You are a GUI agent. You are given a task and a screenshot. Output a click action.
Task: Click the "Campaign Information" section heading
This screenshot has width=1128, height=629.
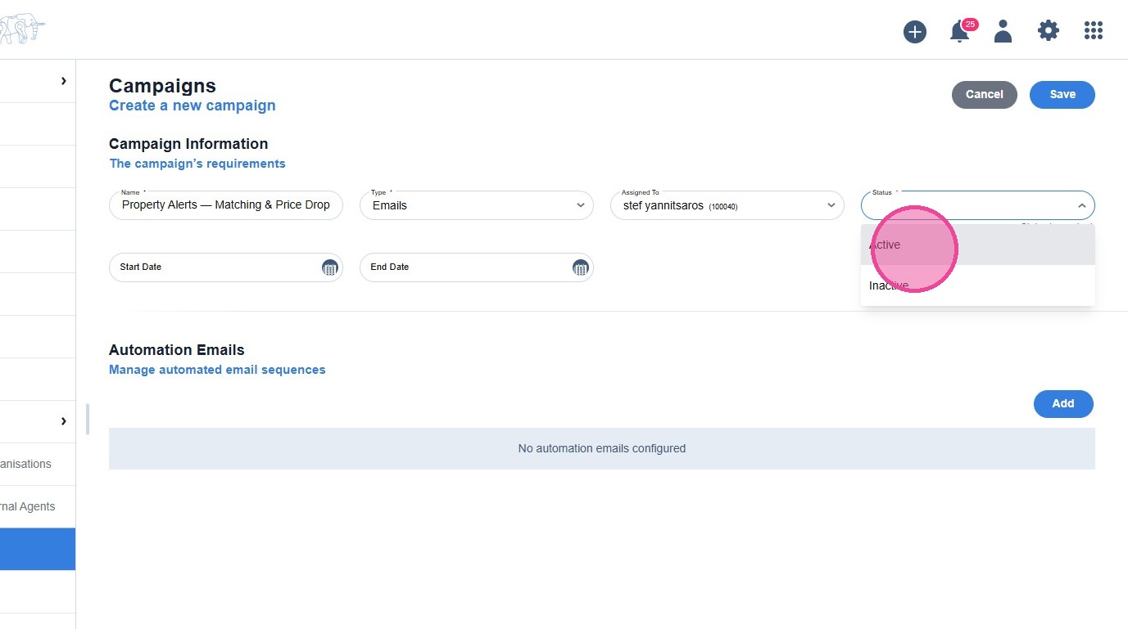(188, 144)
